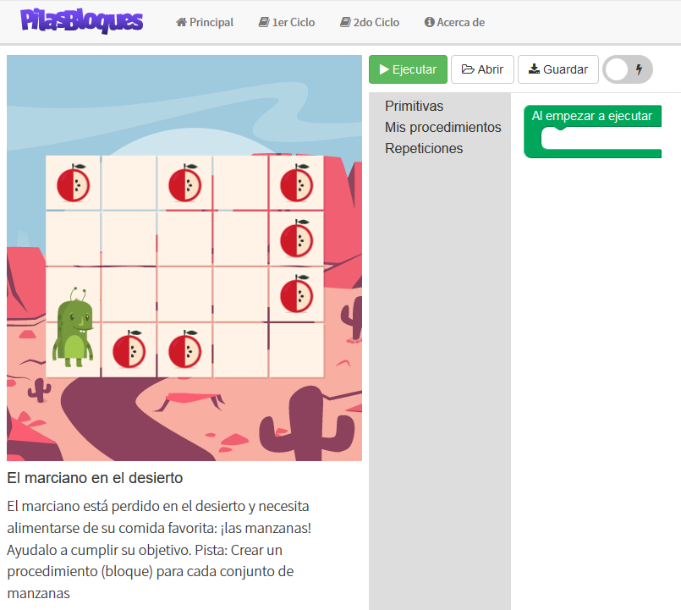Screen dimensions: 681x610
Task: Click the apple in the top-left grid cell
Action: (x=73, y=184)
